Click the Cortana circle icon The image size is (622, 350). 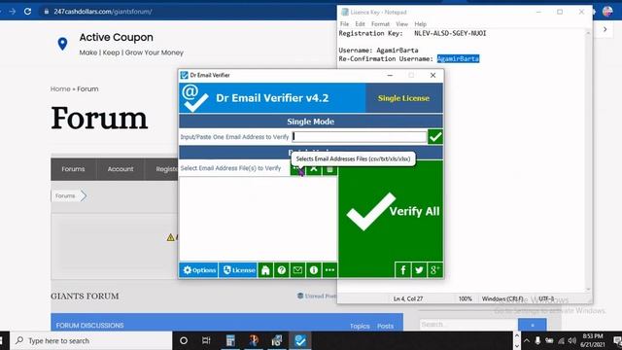click(184, 340)
